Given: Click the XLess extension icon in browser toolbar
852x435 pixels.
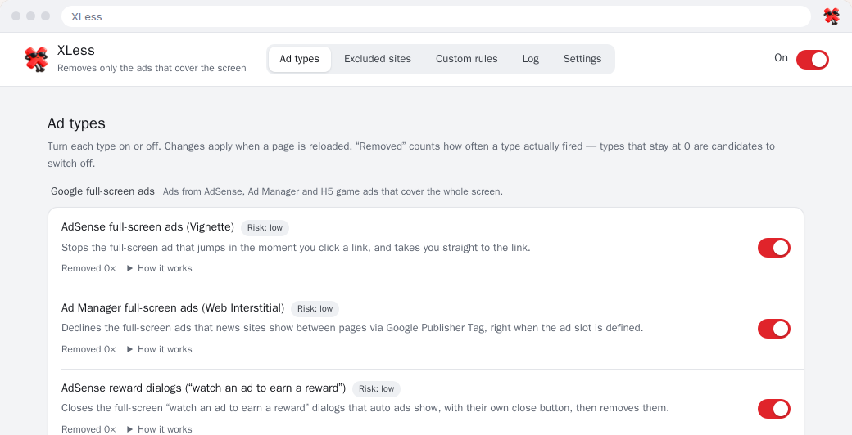Looking at the screenshot, I should point(832,16).
